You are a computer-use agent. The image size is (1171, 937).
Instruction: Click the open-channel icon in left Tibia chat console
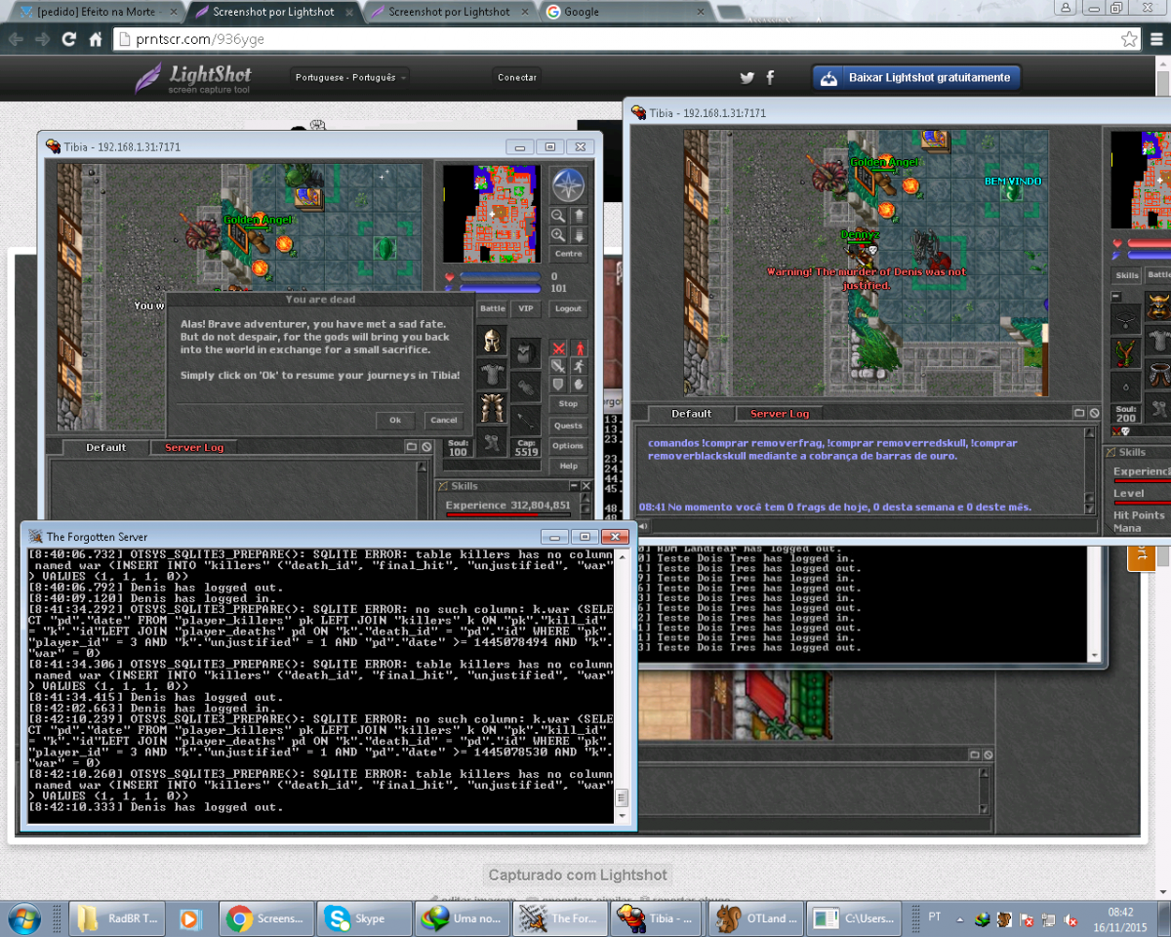click(x=412, y=447)
